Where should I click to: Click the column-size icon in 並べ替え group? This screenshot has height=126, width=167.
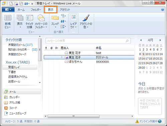pyautogui.click(x=63, y=26)
